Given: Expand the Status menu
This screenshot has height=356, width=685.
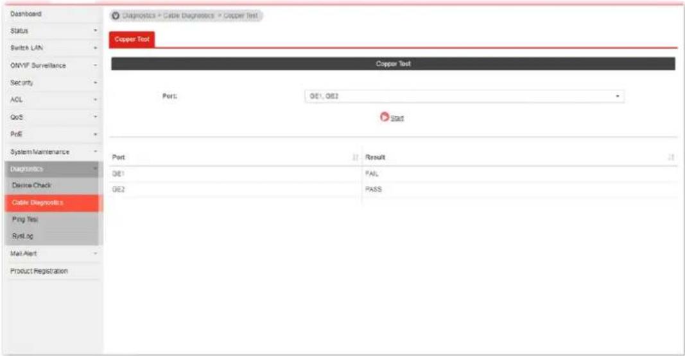Looking at the screenshot, I should tap(53, 31).
